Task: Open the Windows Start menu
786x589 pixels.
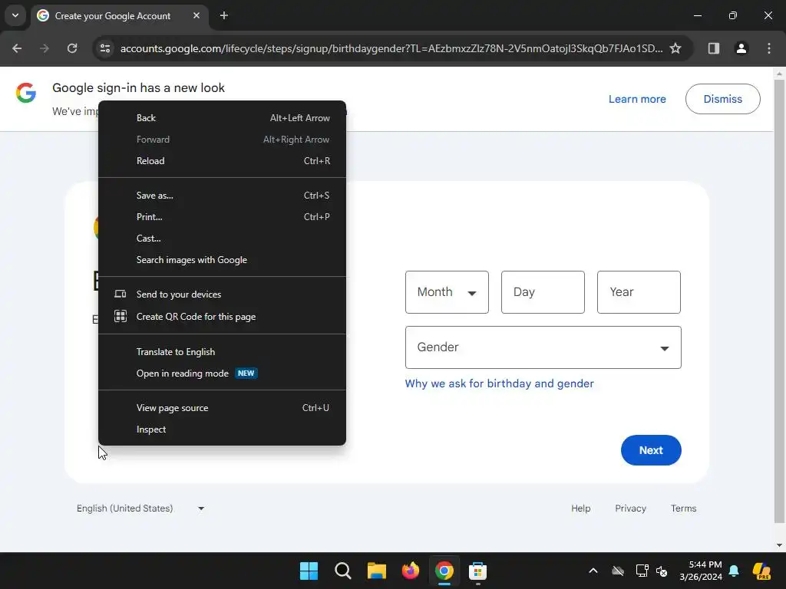Action: tap(309, 571)
